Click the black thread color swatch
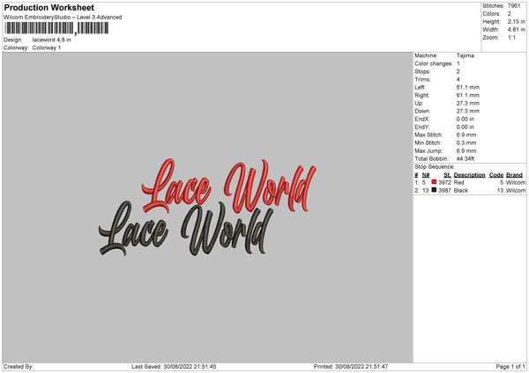Viewport: 529px width, 373px height. pos(434,190)
